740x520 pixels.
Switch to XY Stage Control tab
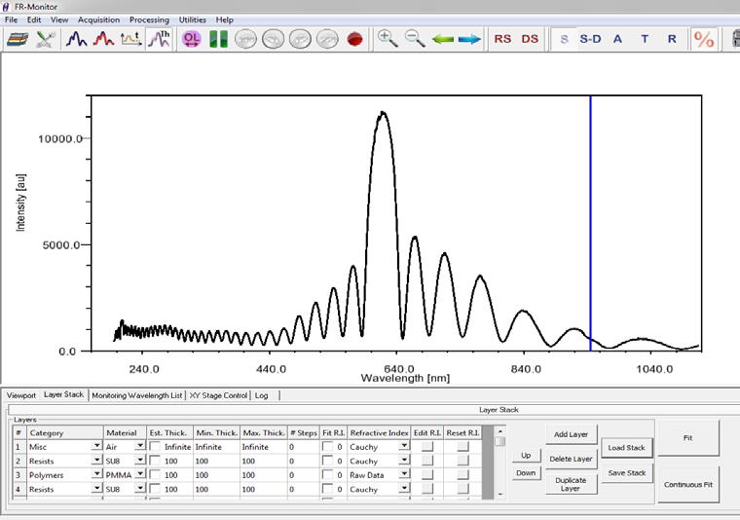pos(218,395)
